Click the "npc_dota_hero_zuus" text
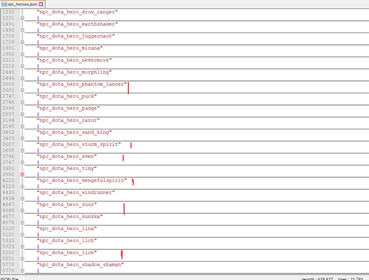 click(x=66, y=204)
